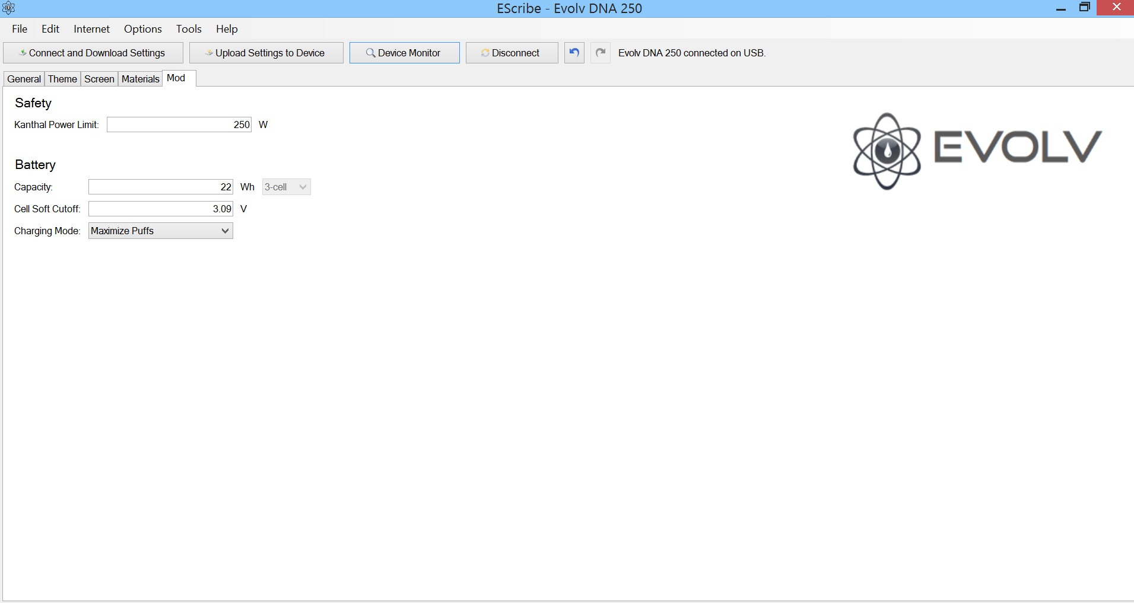
Task: Switch to the Theme tab
Action: [x=62, y=79]
